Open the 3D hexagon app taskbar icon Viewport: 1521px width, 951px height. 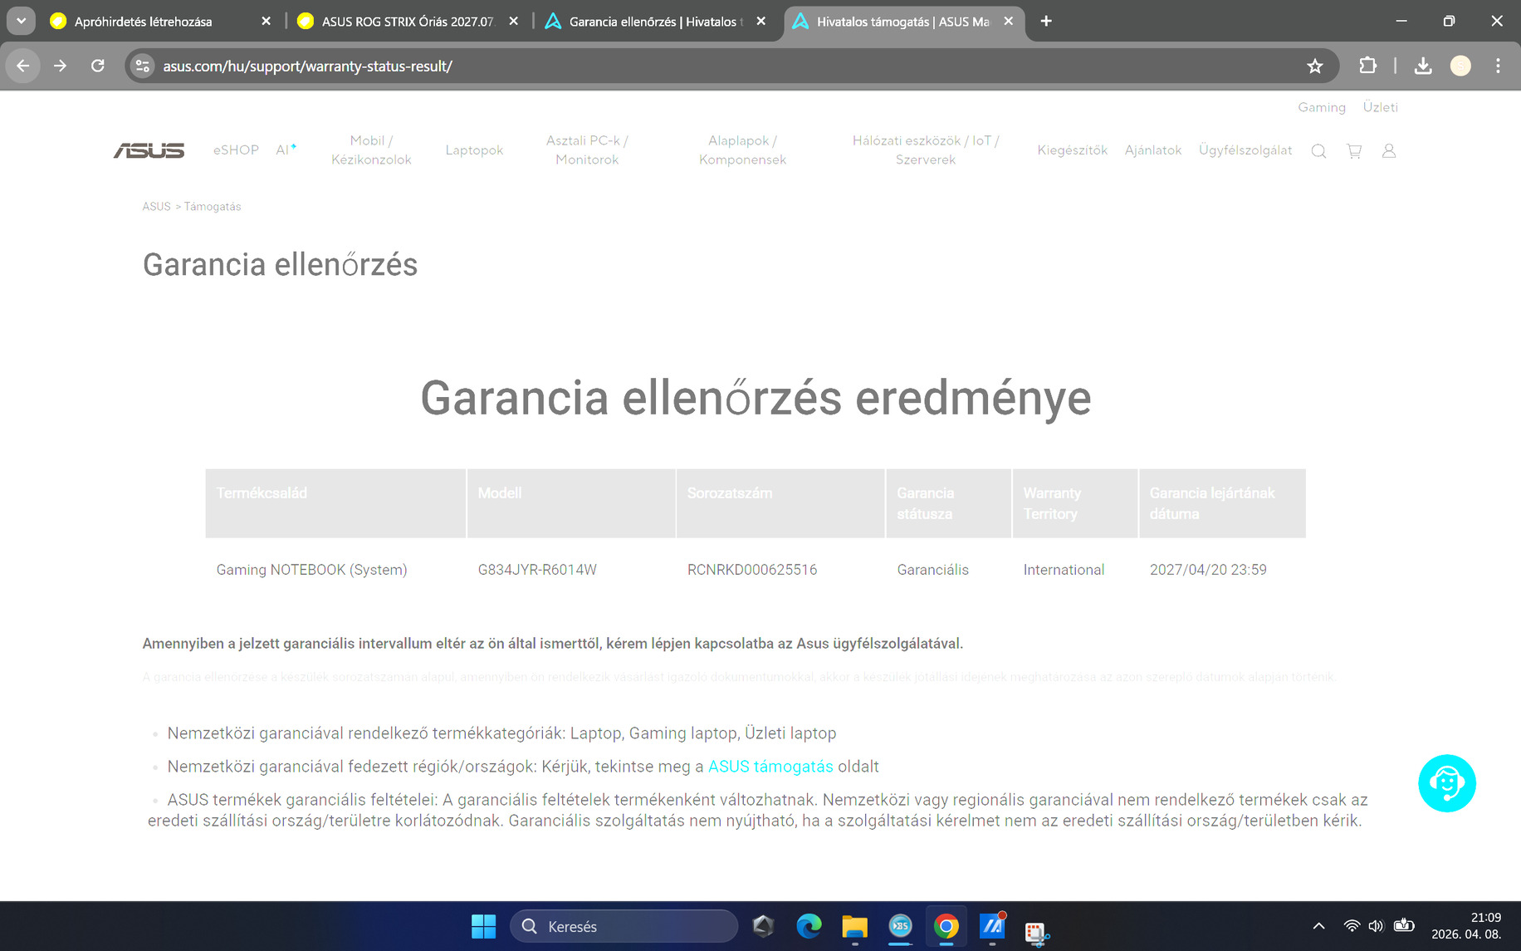pyautogui.click(x=763, y=926)
